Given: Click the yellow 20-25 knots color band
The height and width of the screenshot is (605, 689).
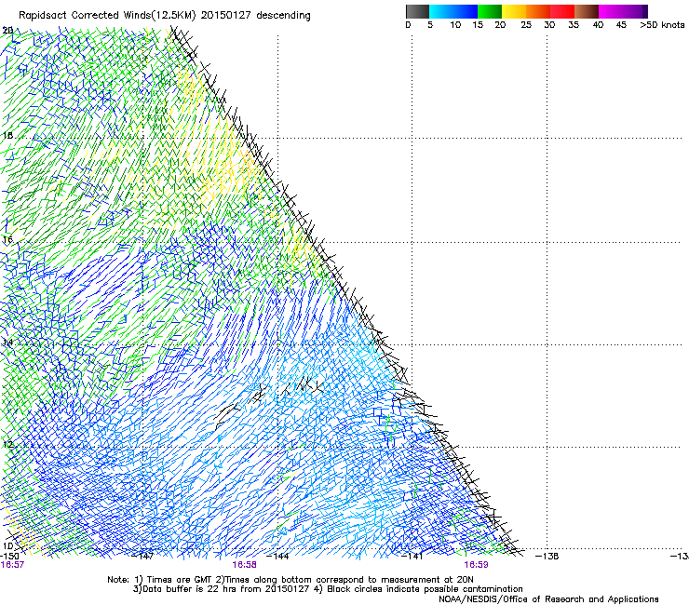Looking at the screenshot, I should coord(514,11).
